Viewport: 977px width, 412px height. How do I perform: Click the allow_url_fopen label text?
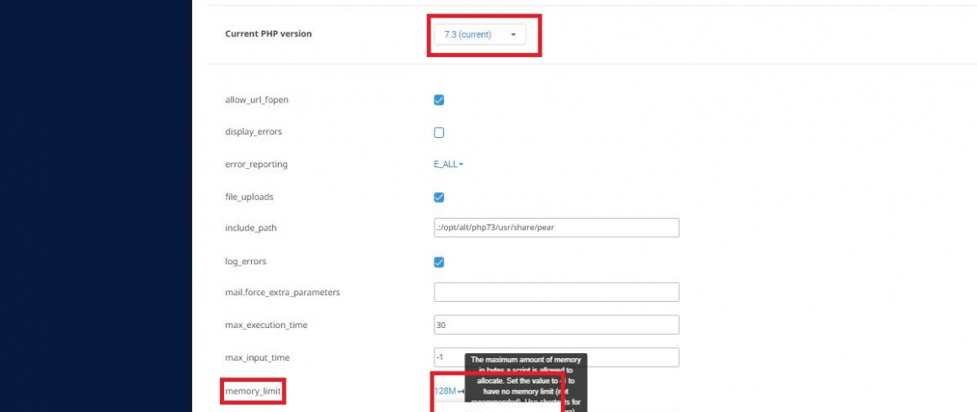[x=256, y=99]
